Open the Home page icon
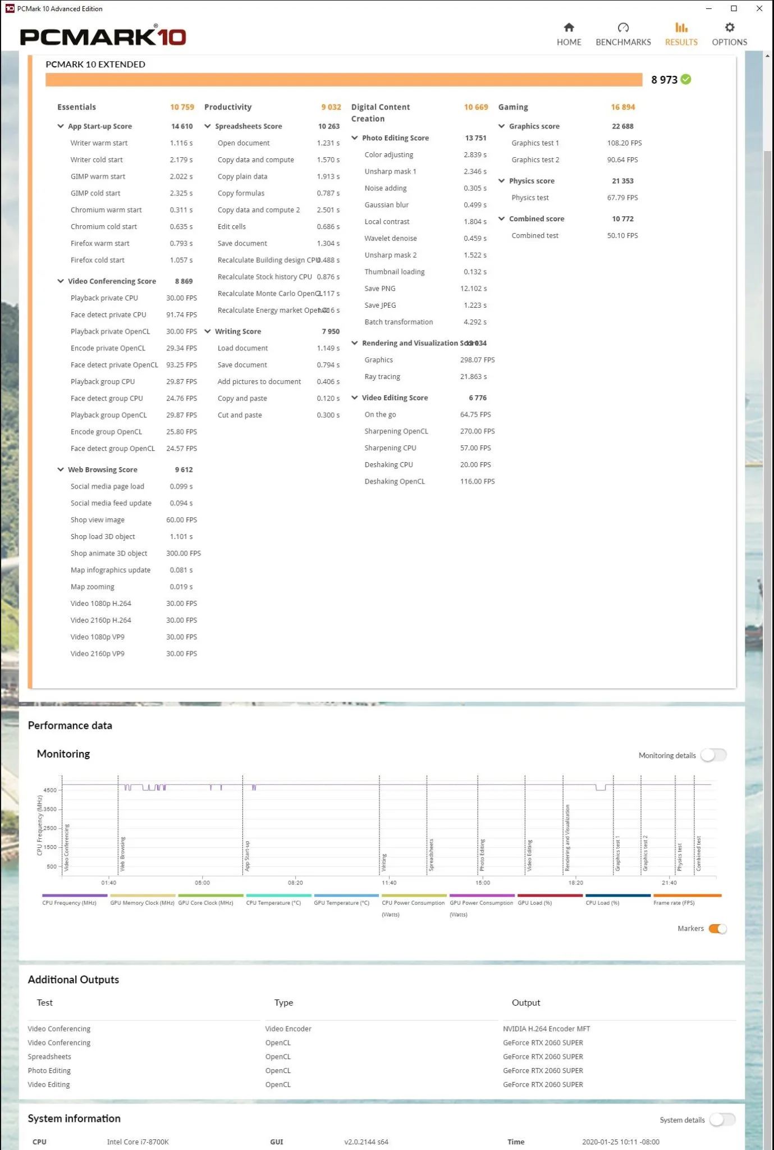 coord(569,28)
